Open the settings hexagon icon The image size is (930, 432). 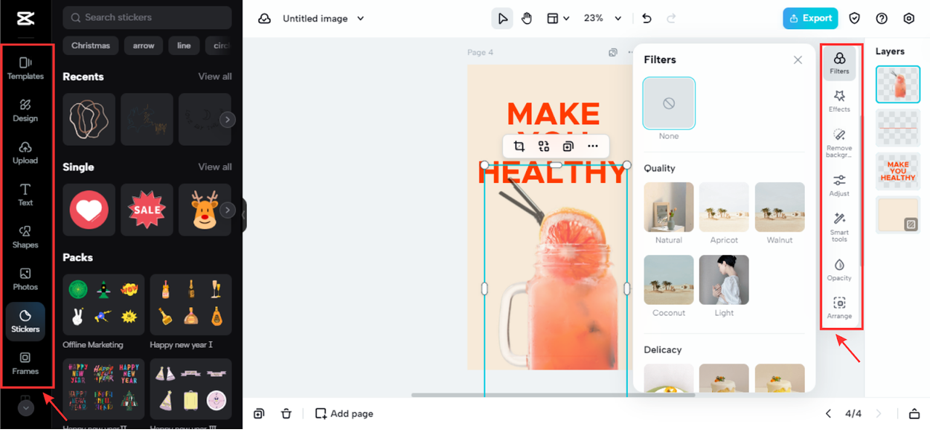coord(909,18)
